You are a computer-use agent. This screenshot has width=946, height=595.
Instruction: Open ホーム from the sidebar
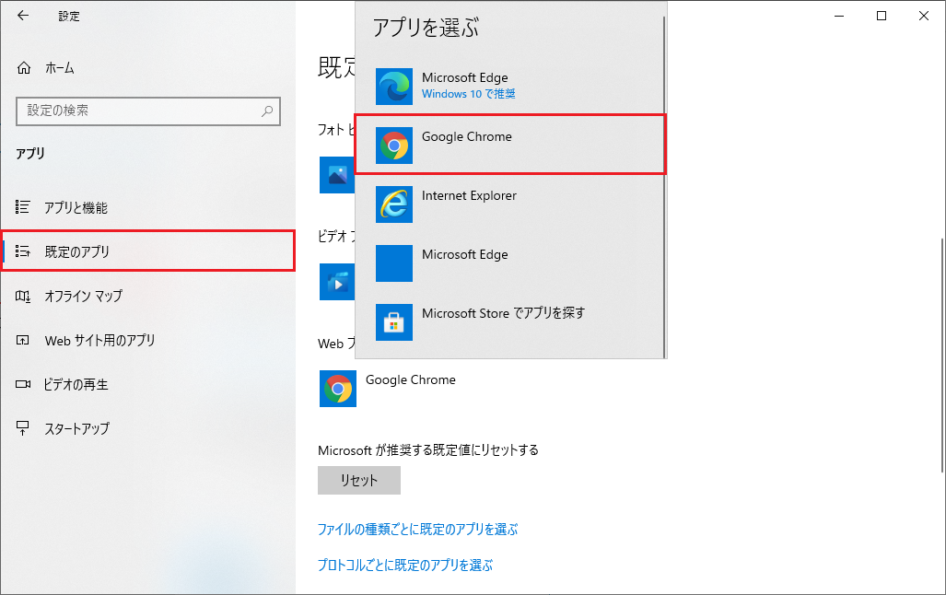point(59,68)
